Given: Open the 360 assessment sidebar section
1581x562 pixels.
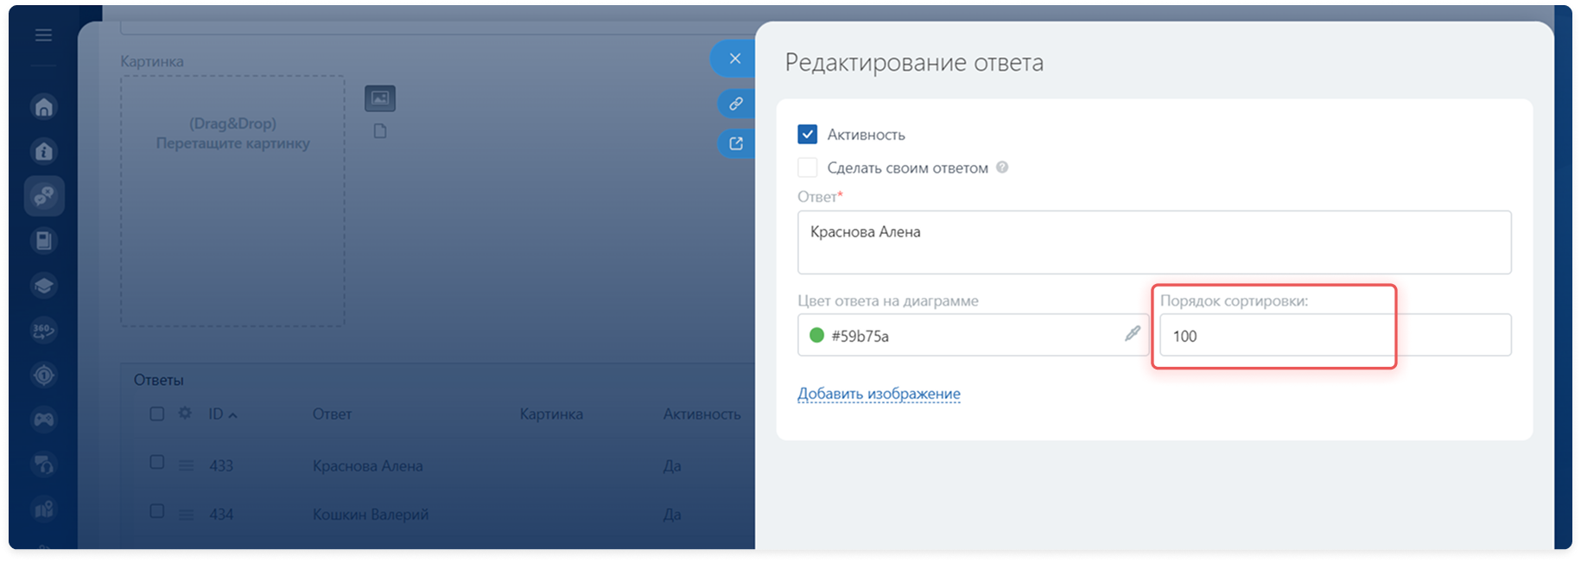Looking at the screenshot, I should [44, 330].
